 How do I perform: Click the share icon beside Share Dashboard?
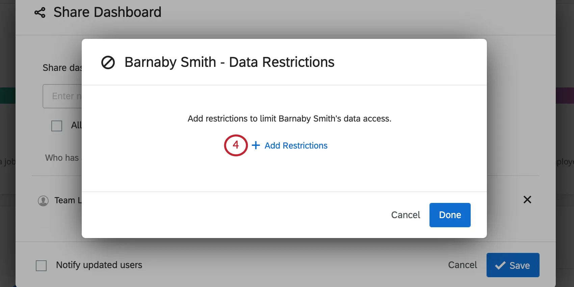[40, 13]
